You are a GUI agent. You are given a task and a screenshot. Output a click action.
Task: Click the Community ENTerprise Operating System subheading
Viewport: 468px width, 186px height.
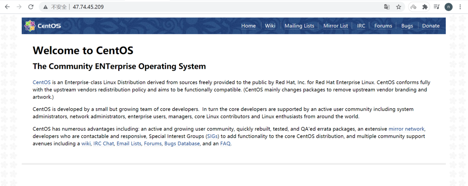coord(119,67)
